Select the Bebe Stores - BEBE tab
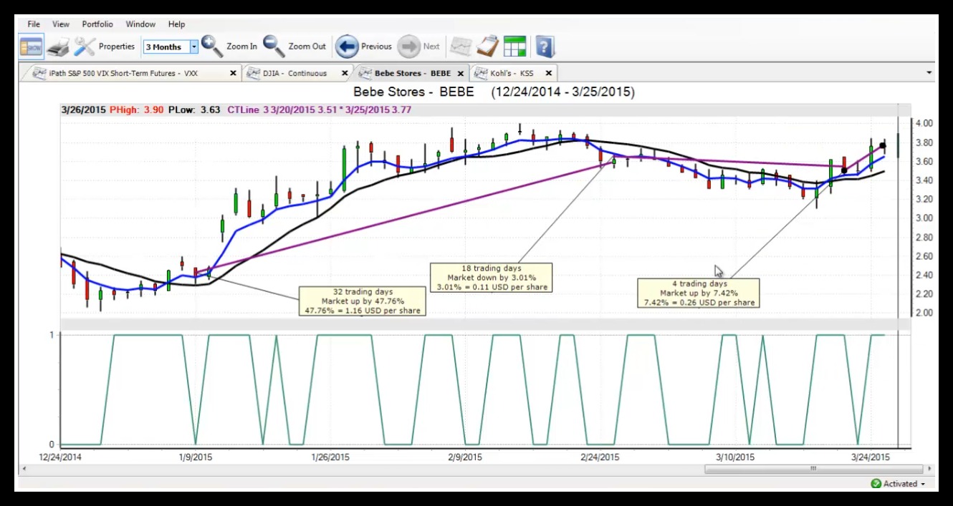The height and width of the screenshot is (506, 953). (411, 73)
